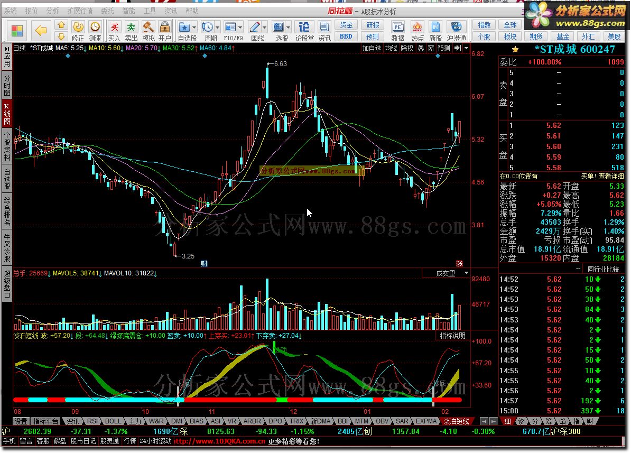
Task: Click the blue diamond marker above chart left
Action: click(x=68, y=56)
